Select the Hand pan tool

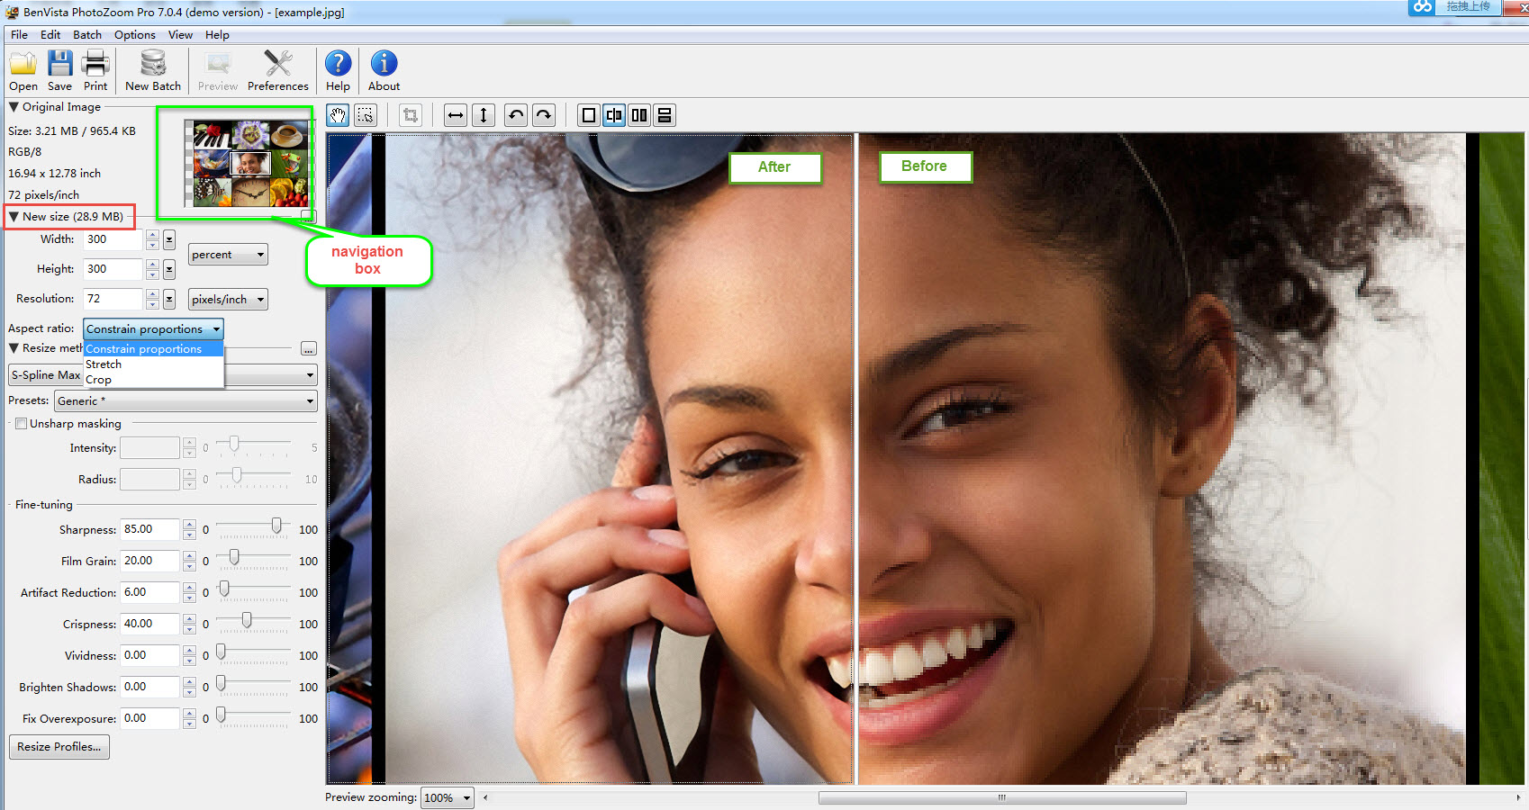coord(337,115)
